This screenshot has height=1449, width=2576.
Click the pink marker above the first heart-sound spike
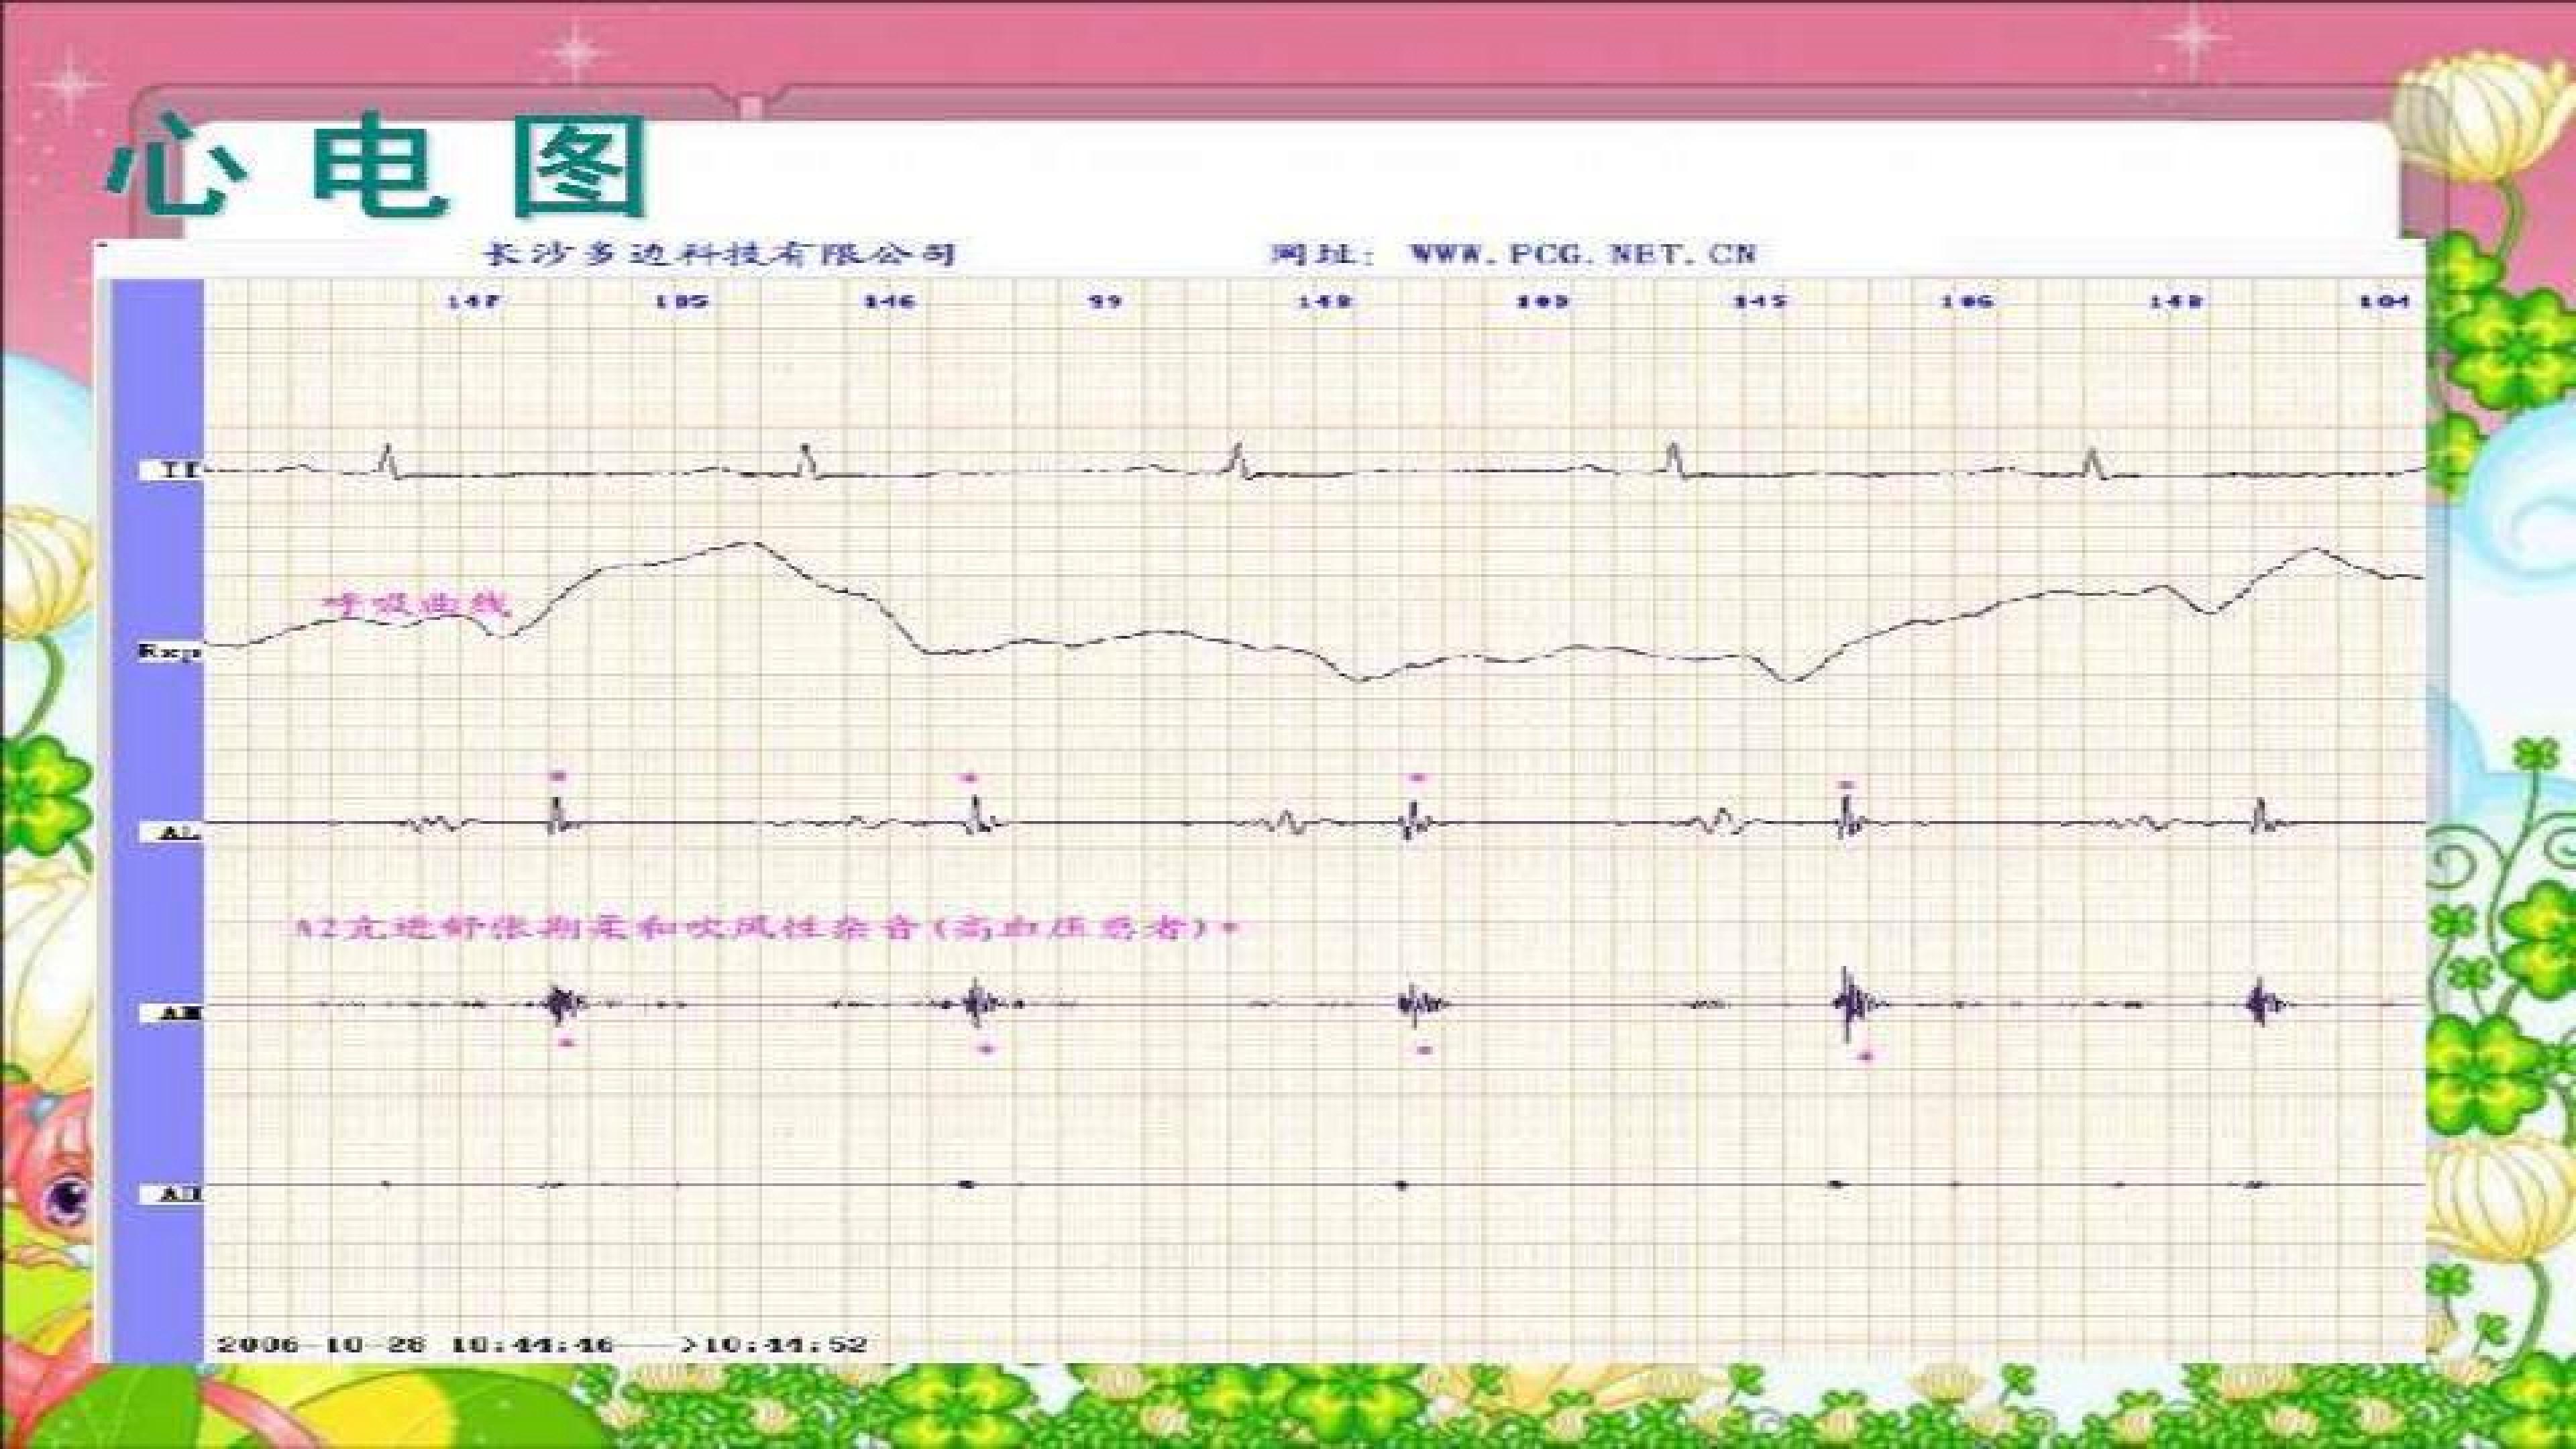pos(558,775)
